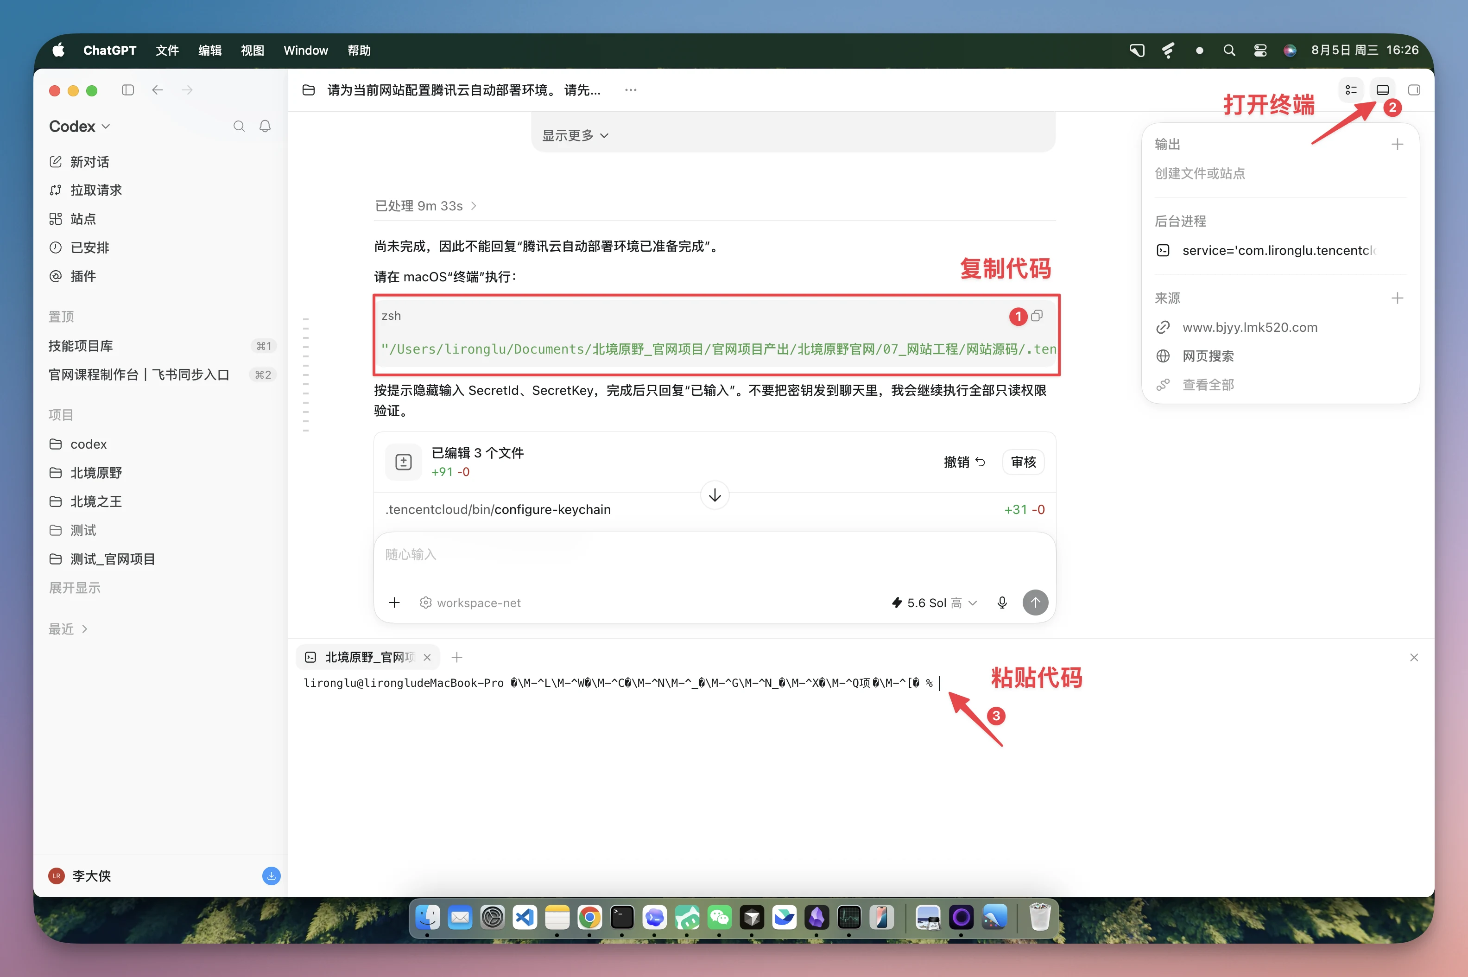This screenshot has width=1468, height=977.
Task: Open Spotlight search in menu bar
Action: [x=1229, y=51]
